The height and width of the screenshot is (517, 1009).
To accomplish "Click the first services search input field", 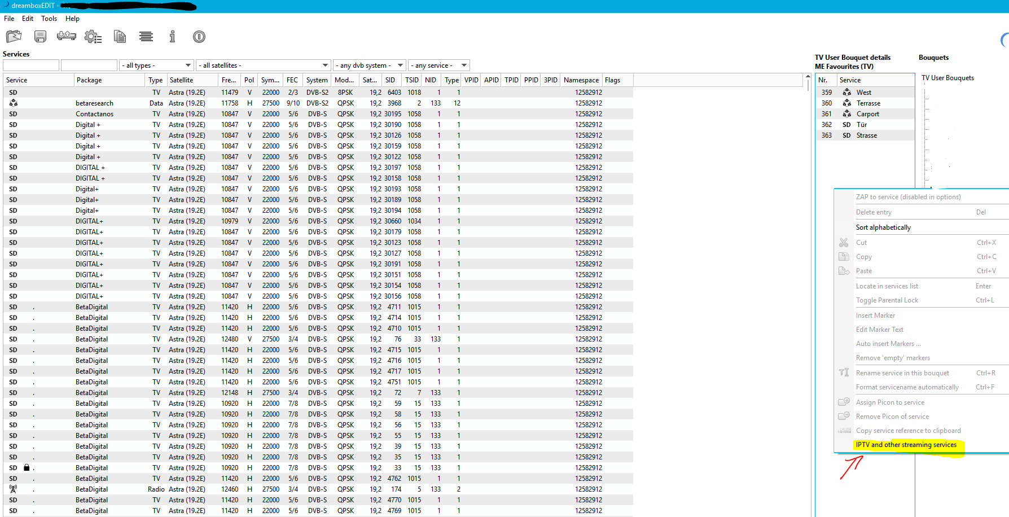I will click(31, 65).
